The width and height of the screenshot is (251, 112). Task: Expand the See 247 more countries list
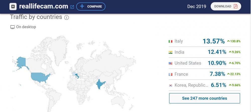pos(204,98)
